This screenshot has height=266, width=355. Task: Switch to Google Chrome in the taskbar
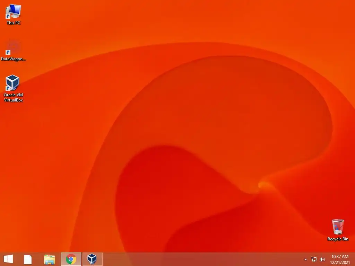pyautogui.click(x=71, y=259)
